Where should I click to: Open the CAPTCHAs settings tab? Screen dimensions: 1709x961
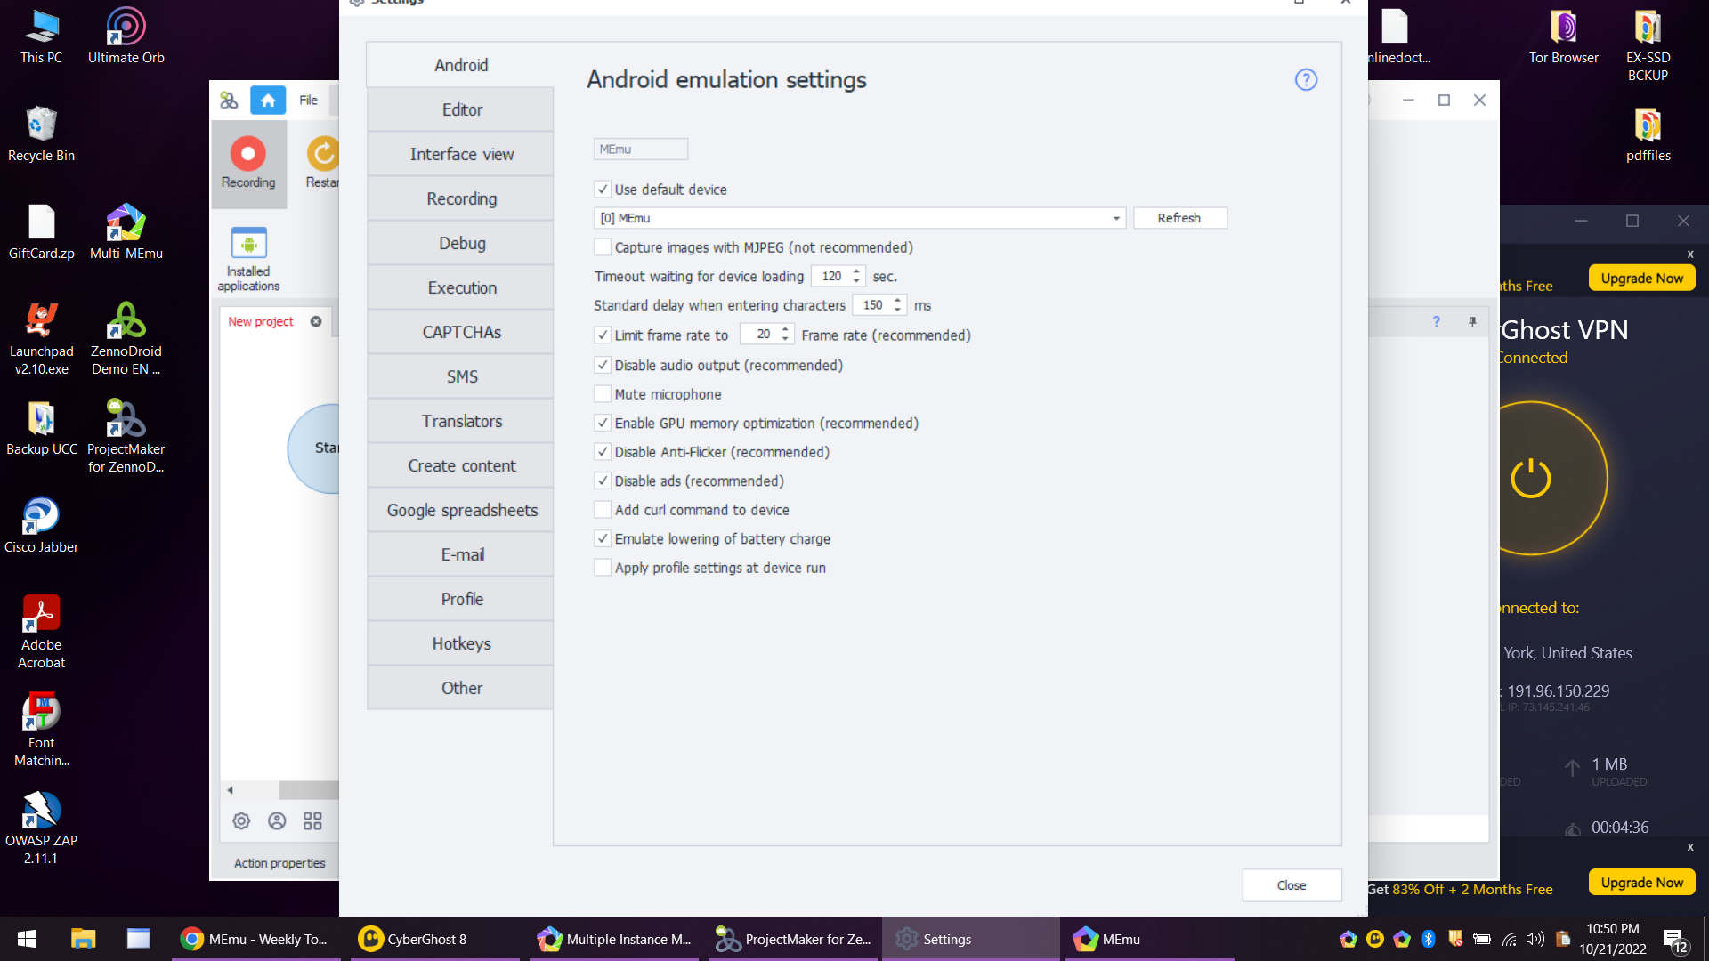point(461,332)
